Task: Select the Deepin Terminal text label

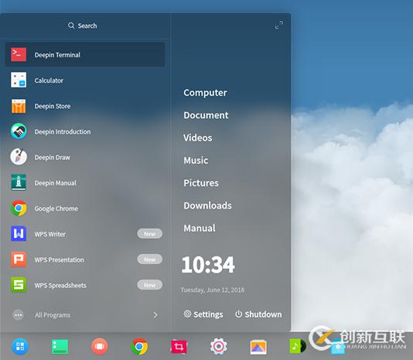Action: (57, 55)
